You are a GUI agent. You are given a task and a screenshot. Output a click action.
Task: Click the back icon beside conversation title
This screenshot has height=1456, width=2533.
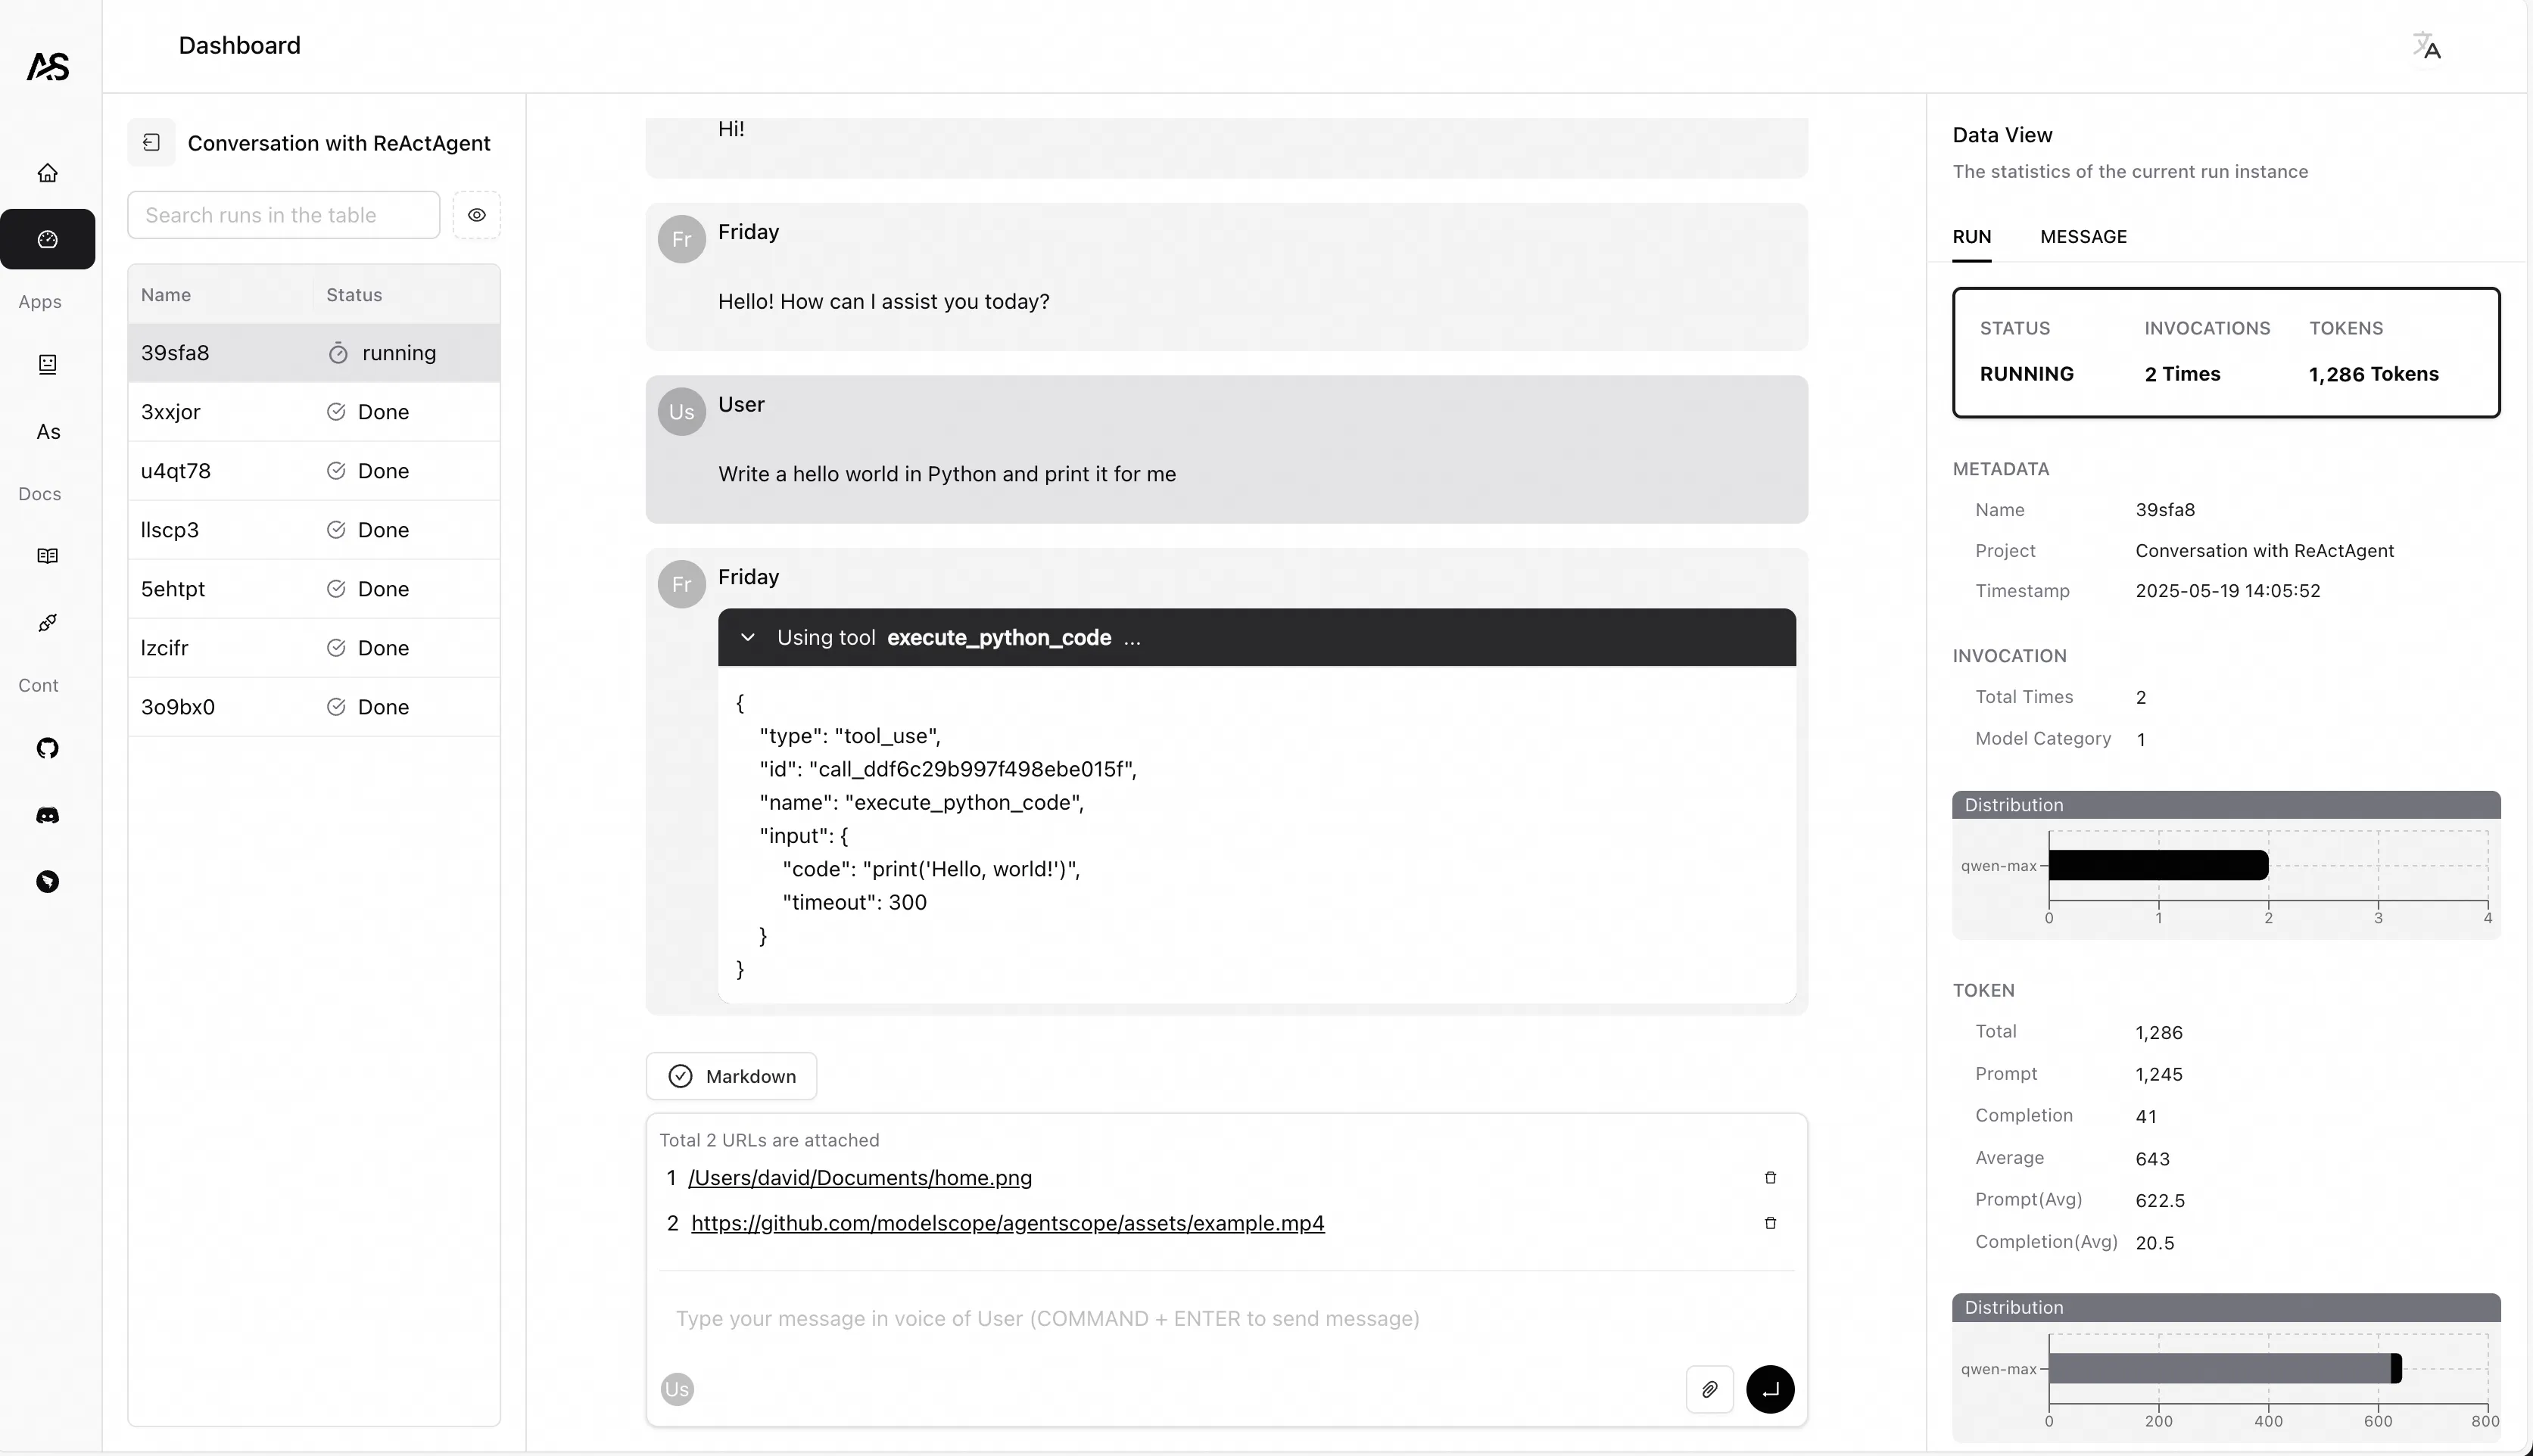(x=151, y=143)
